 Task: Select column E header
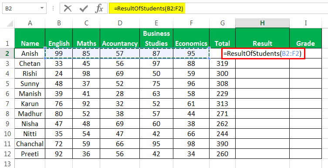tap(156, 23)
